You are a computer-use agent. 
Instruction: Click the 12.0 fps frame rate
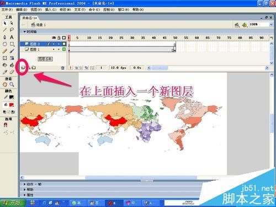[118, 68]
